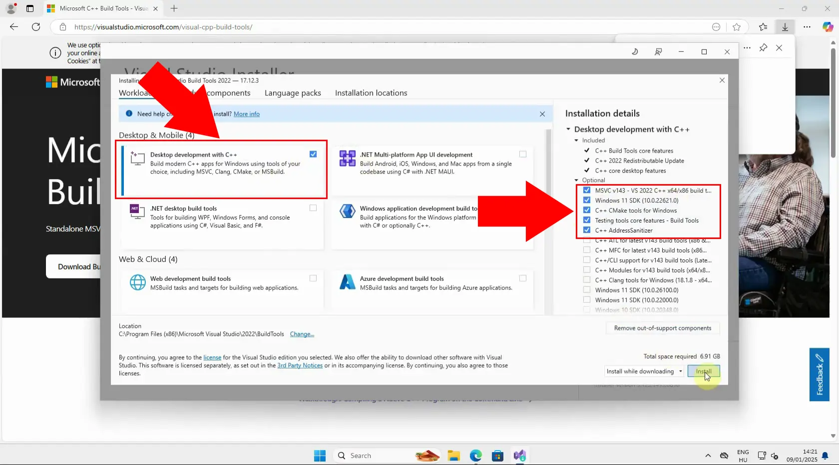Launch the Copilot sidebar icon
The height and width of the screenshot is (465, 839).
click(x=828, y=27)
